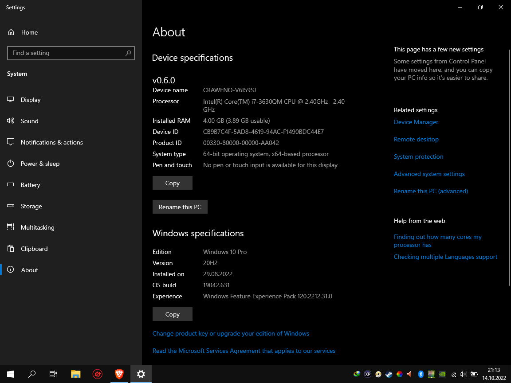
Task: Click the About info icon in sidebar
Action: tap(11, 270)
